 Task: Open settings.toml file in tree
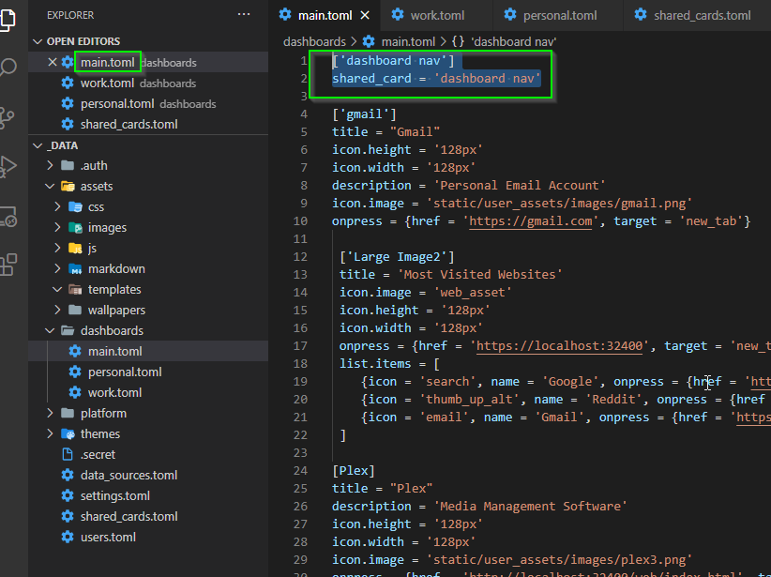[x=148, y=495]
